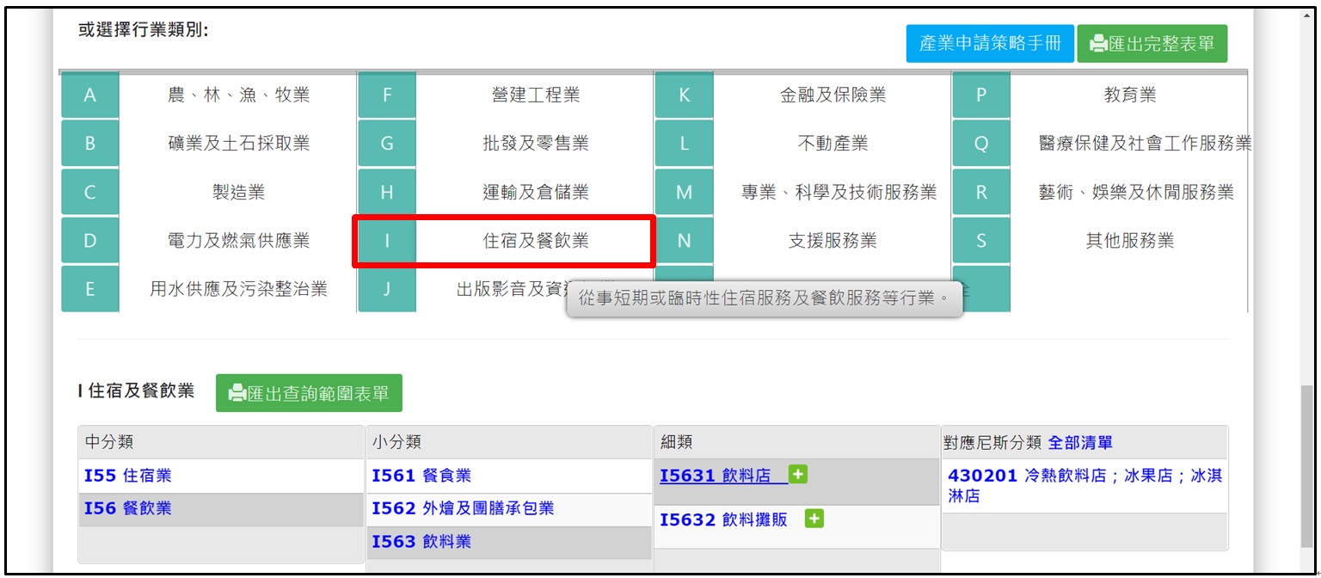Click the teal letter M category tile
The width and height of the screenshot is (1321, 578).
click(684, 193)
